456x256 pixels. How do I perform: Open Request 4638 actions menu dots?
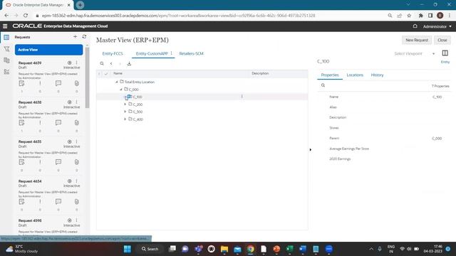pyautogui.click(x=76, y=102)
